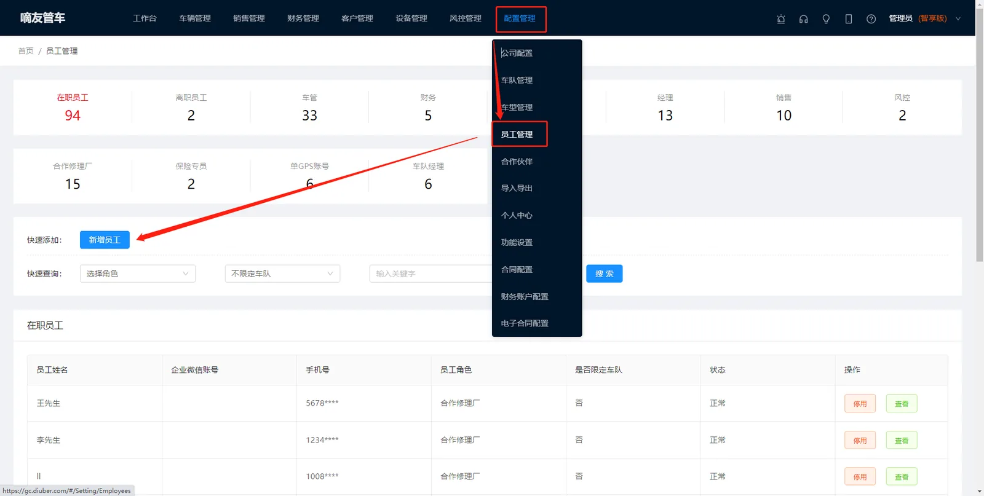This screenshot has height=496, width=984.
Task: Focus the 输入关键字 search field
Action: [x=430, y=274]
